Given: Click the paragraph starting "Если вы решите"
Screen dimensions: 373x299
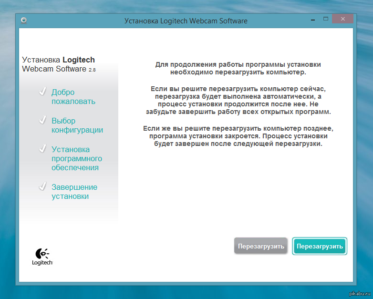Looking at the screenshot, I should [238, 100].
